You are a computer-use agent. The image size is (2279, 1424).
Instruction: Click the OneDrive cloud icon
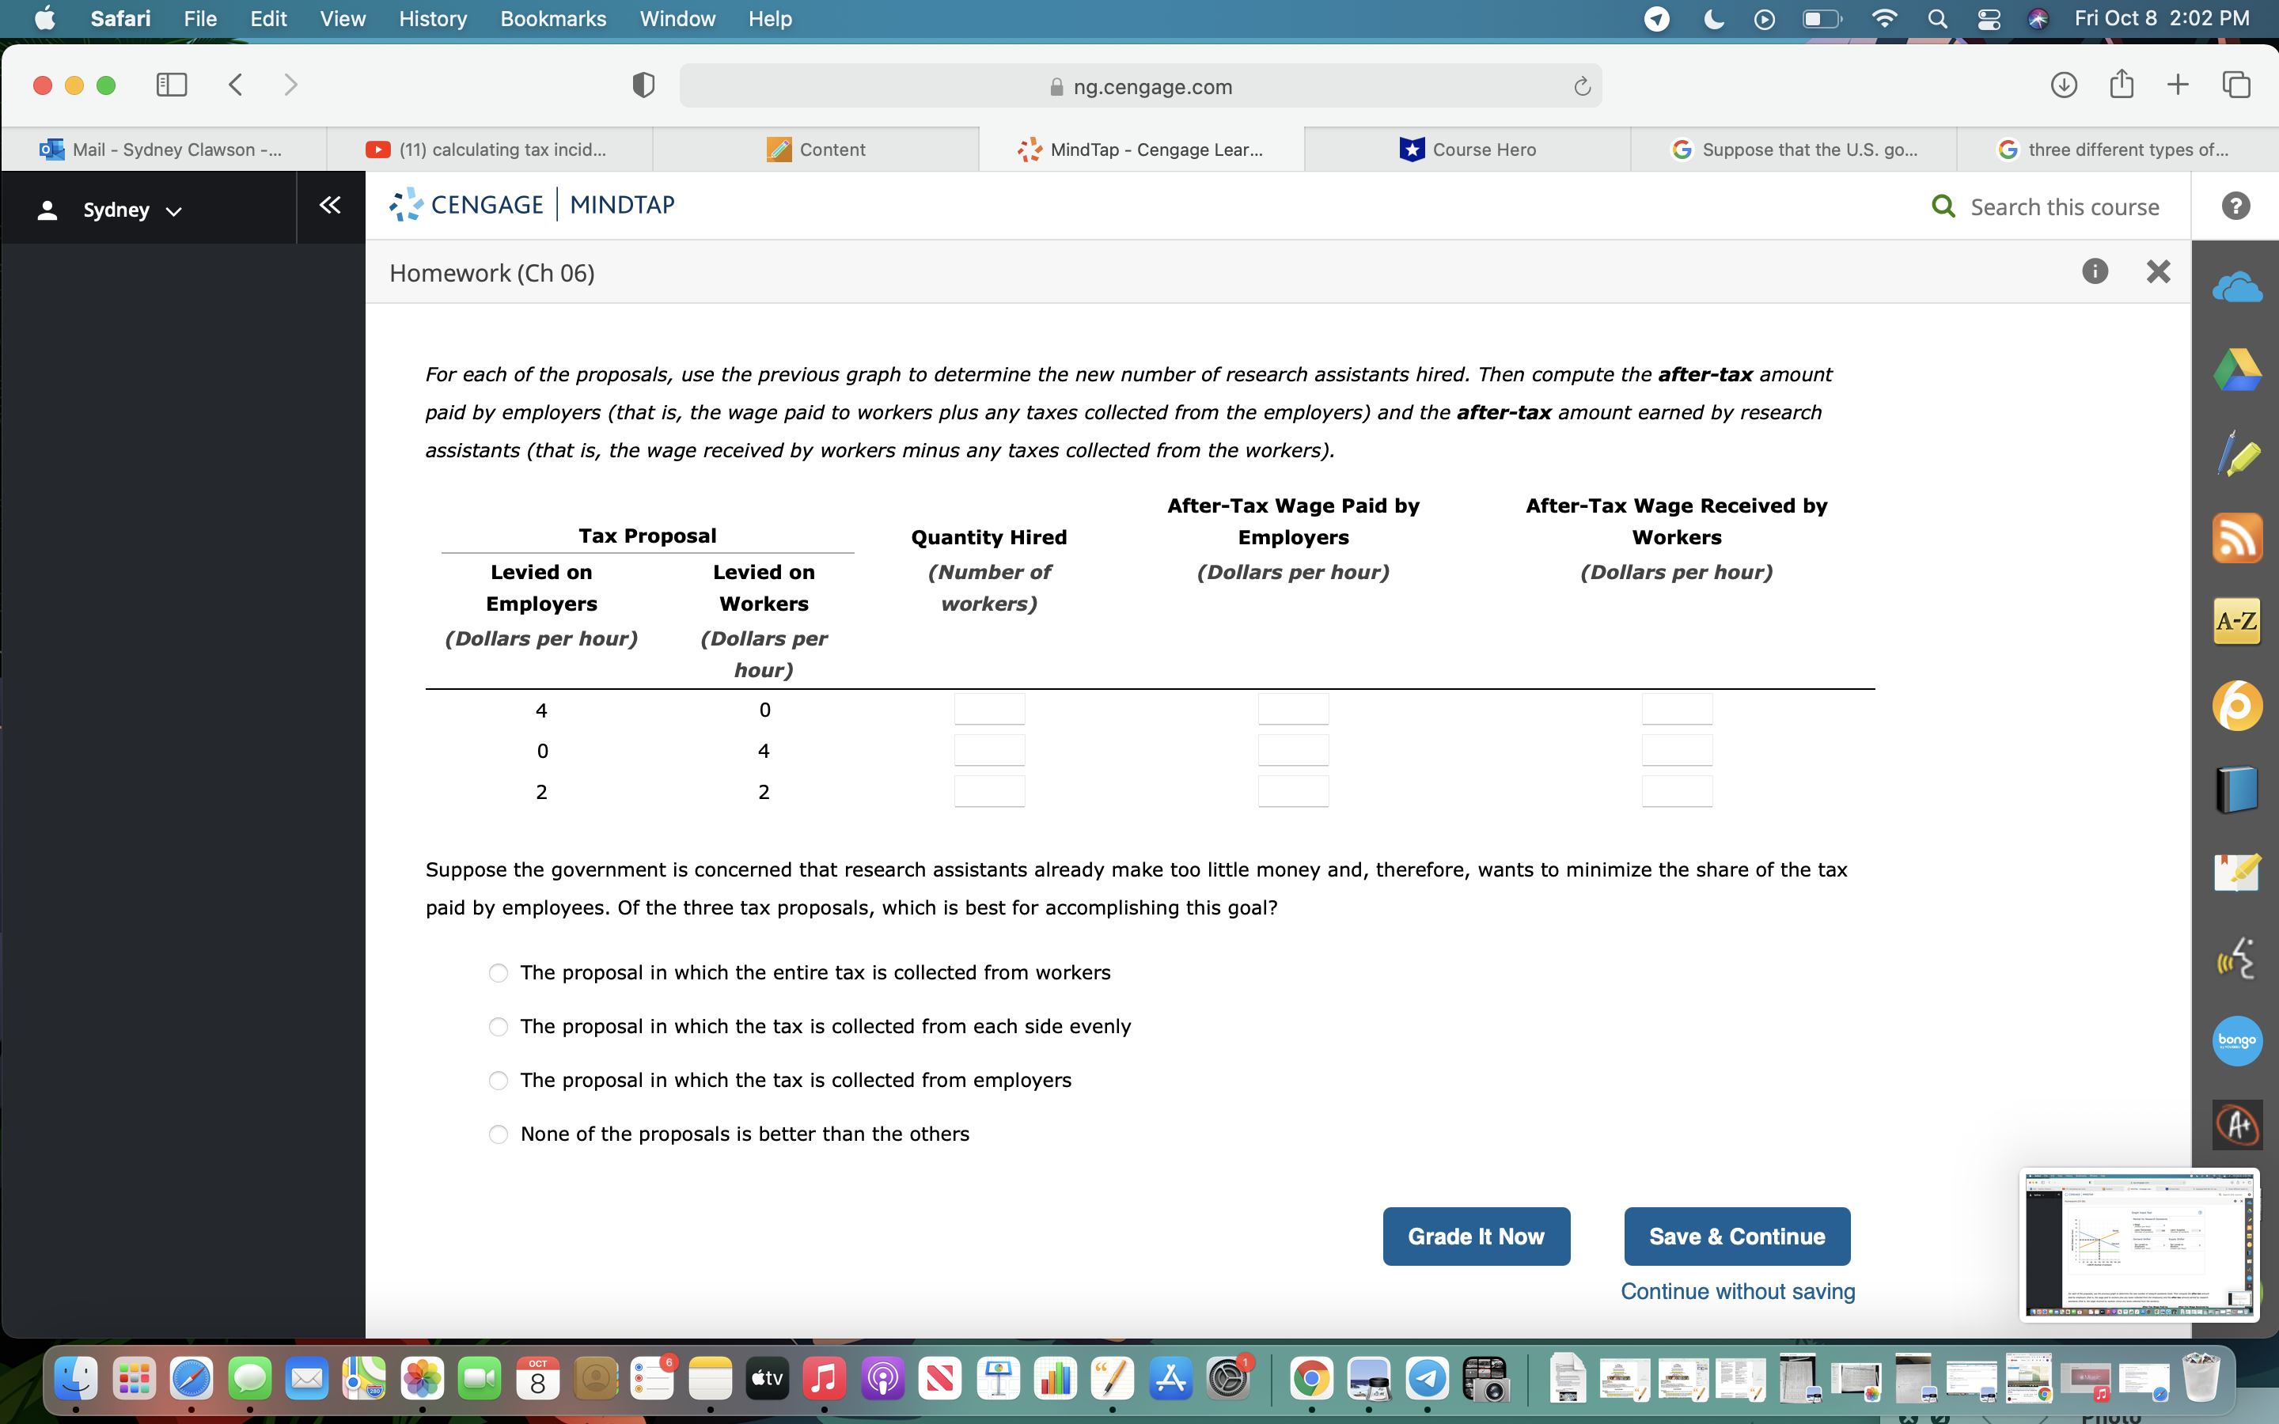2236,287
